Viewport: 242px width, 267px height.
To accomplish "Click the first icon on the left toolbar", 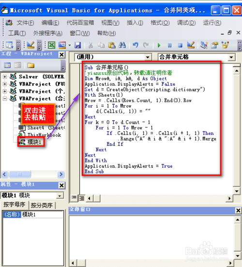I will pyautogui.click(x=10, y=45).
